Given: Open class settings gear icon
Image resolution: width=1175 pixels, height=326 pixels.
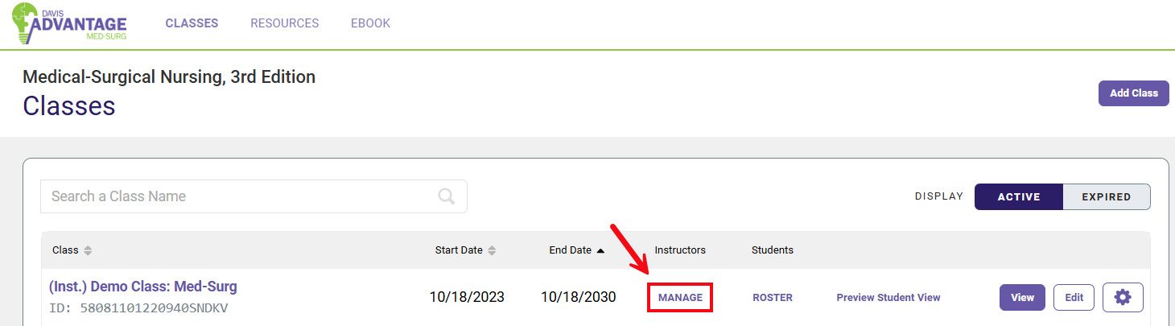Looking at the screenshot, I should click(x=1123, y=297).
